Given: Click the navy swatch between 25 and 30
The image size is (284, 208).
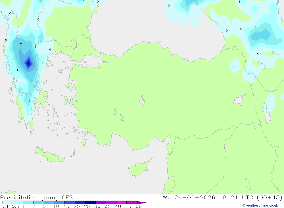Looking at the screenshot, I should 90,202.
